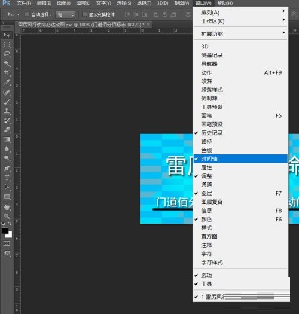Image resolution: width=299 pixels, height=314 pixels.
Task: Select the Gradient tool
Action: (x=7, y=139)
